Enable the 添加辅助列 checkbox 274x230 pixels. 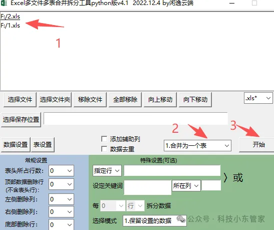coord(104,139)
